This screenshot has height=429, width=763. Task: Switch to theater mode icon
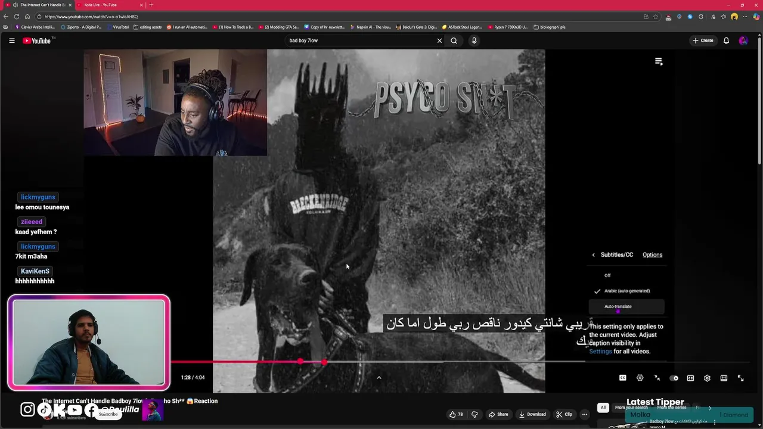724,378
